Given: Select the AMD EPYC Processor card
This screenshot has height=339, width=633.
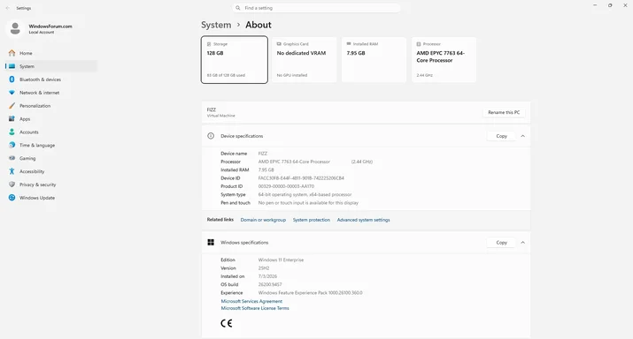Looking at the screenshot, I should pyautogui.click(x=444, y=59).
